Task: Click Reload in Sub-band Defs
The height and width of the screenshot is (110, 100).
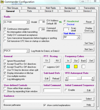Action: coord(56,78)
